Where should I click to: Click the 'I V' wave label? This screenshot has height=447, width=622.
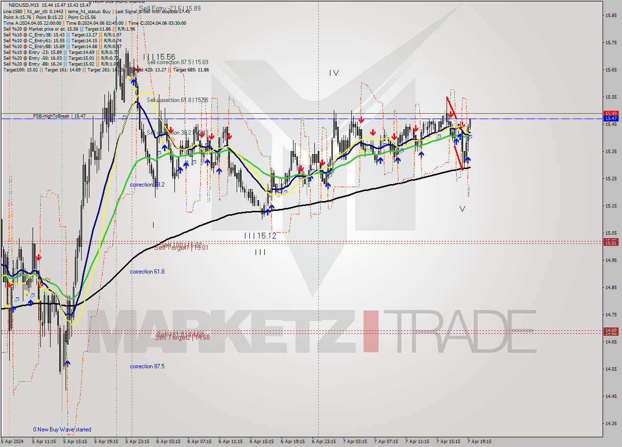333,73
